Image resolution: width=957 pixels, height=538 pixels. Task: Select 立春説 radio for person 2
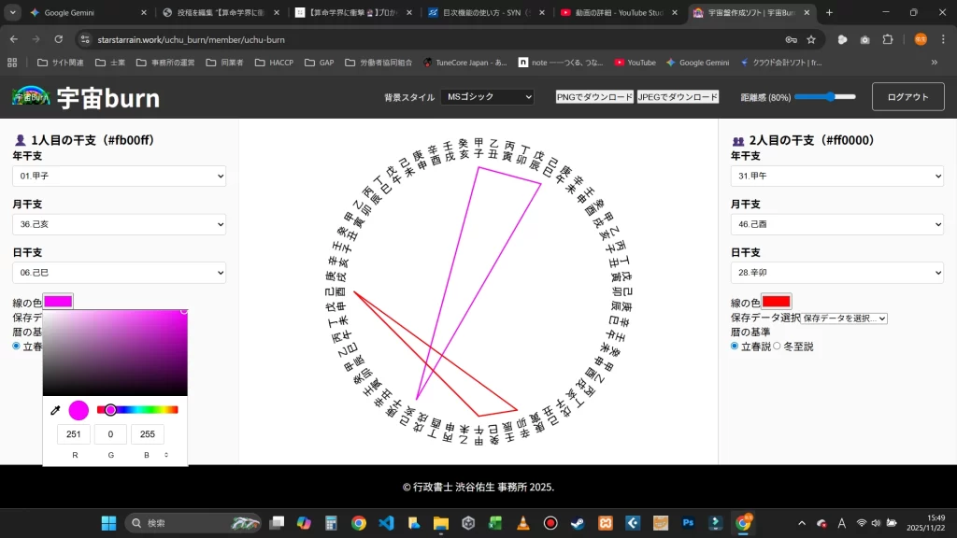pos(736,347)
